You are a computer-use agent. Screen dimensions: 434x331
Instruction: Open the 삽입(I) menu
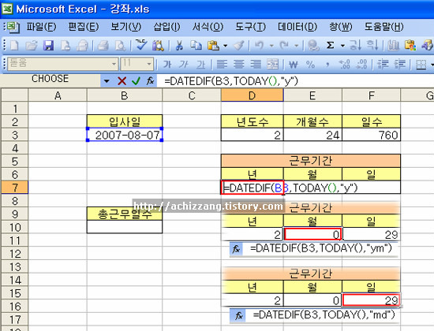click(166, 27)
